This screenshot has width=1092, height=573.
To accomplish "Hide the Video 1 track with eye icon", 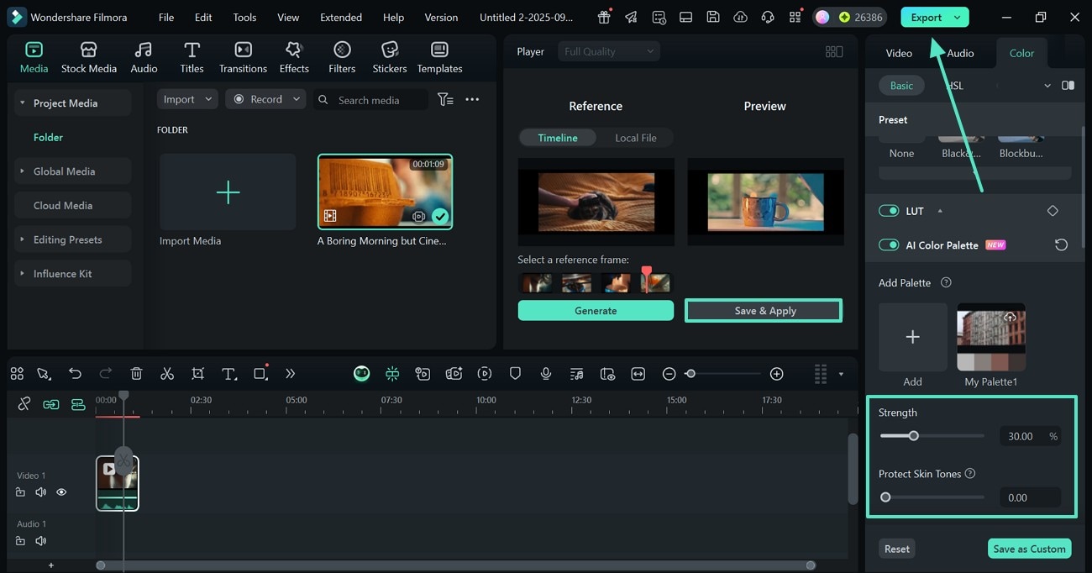I will [61, 492].
